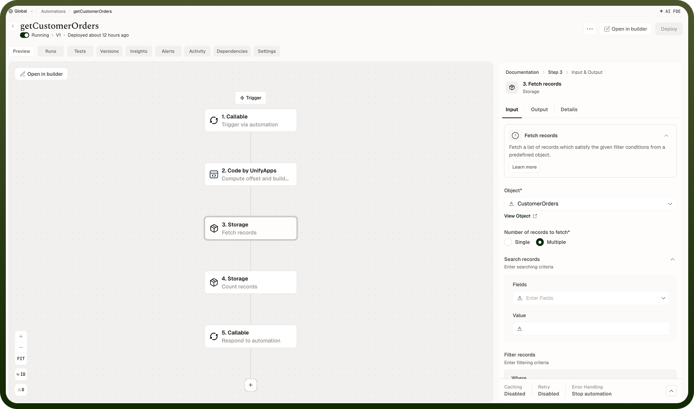Expand the bottom caching and retry bar

point(671,391)
